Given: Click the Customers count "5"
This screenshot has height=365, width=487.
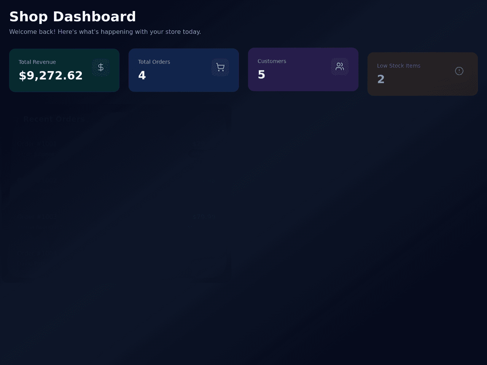Looking at the screenshot, I should [x=261, y=75].
